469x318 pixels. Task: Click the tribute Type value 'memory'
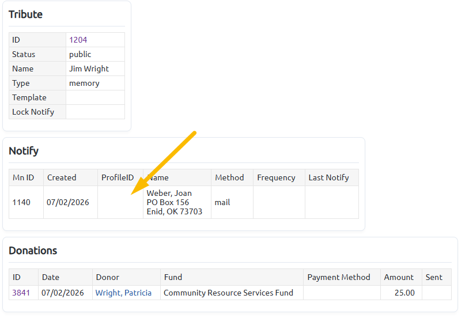point(84,83)
